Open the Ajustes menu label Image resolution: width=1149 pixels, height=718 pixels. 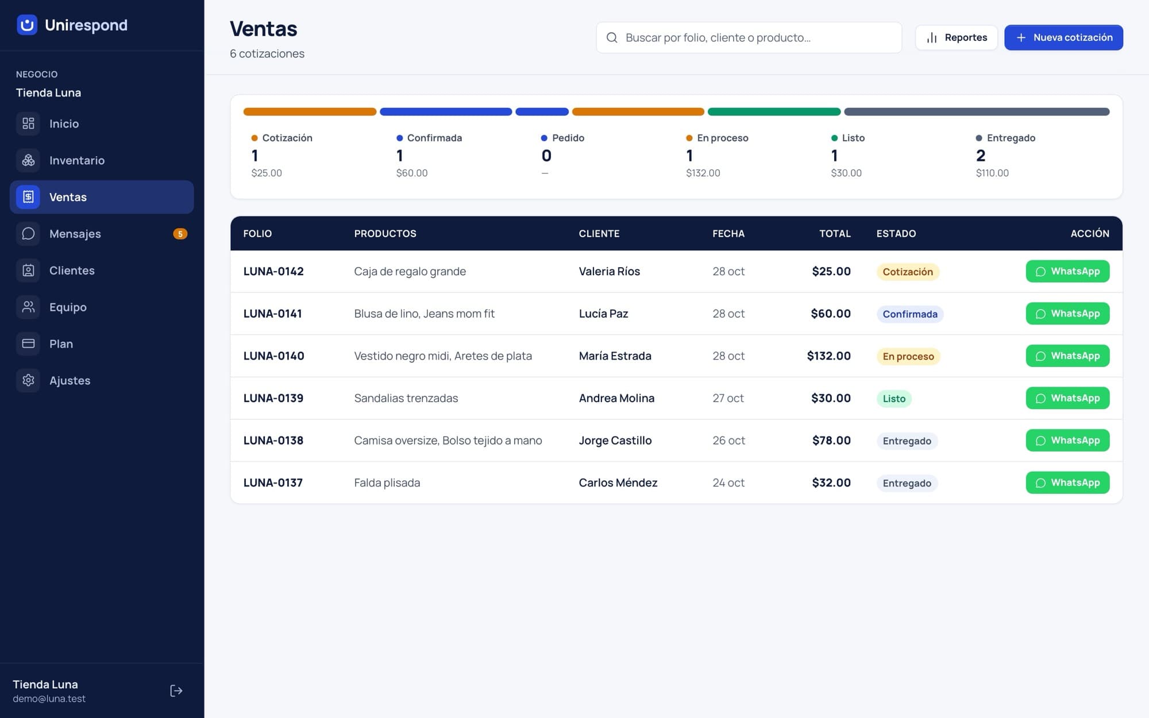[70, 380]
